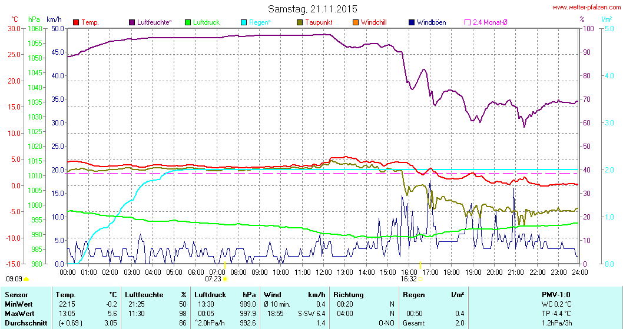Click the sunset marker at 16:32
The image size is (623, 329).
coord(420,279)
